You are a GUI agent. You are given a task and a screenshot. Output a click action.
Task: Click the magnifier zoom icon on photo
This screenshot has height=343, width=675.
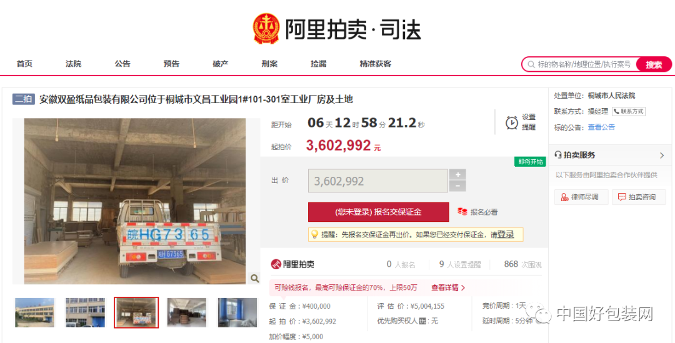(x=254, y=278)
